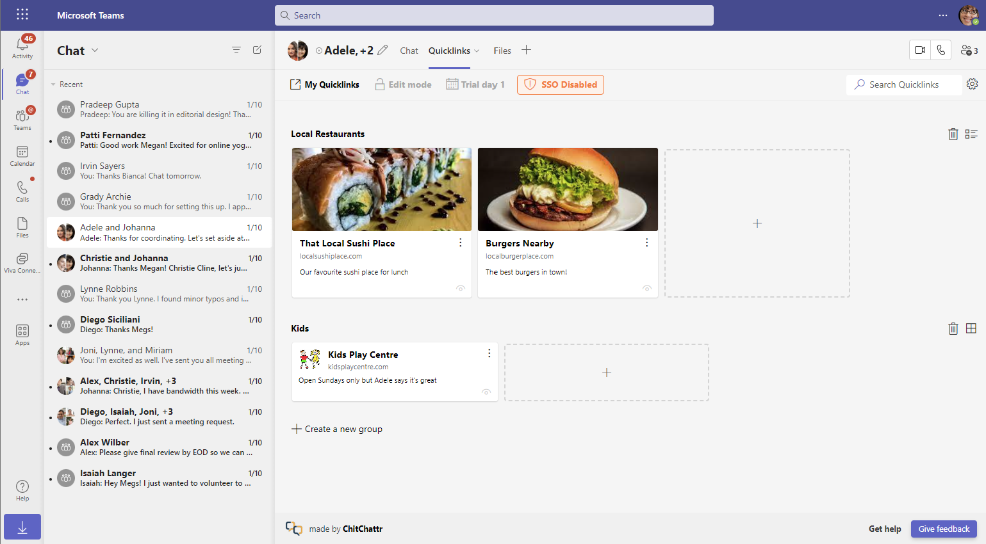This screenshot has width=986, height=544.
Task: Open options for That Local Sushi Place
Action: pos(461,243)
